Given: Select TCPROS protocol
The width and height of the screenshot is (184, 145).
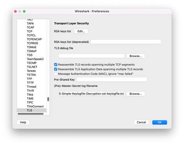Looking at the screenshot, I should click(33, 43).
